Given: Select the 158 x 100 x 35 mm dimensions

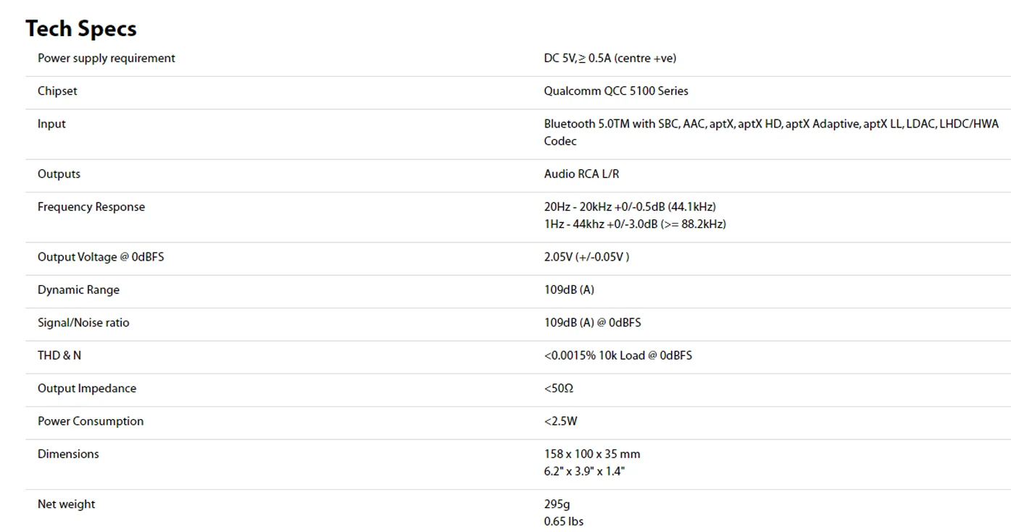Looking at the screenshot, I should (x=592, y=454).
